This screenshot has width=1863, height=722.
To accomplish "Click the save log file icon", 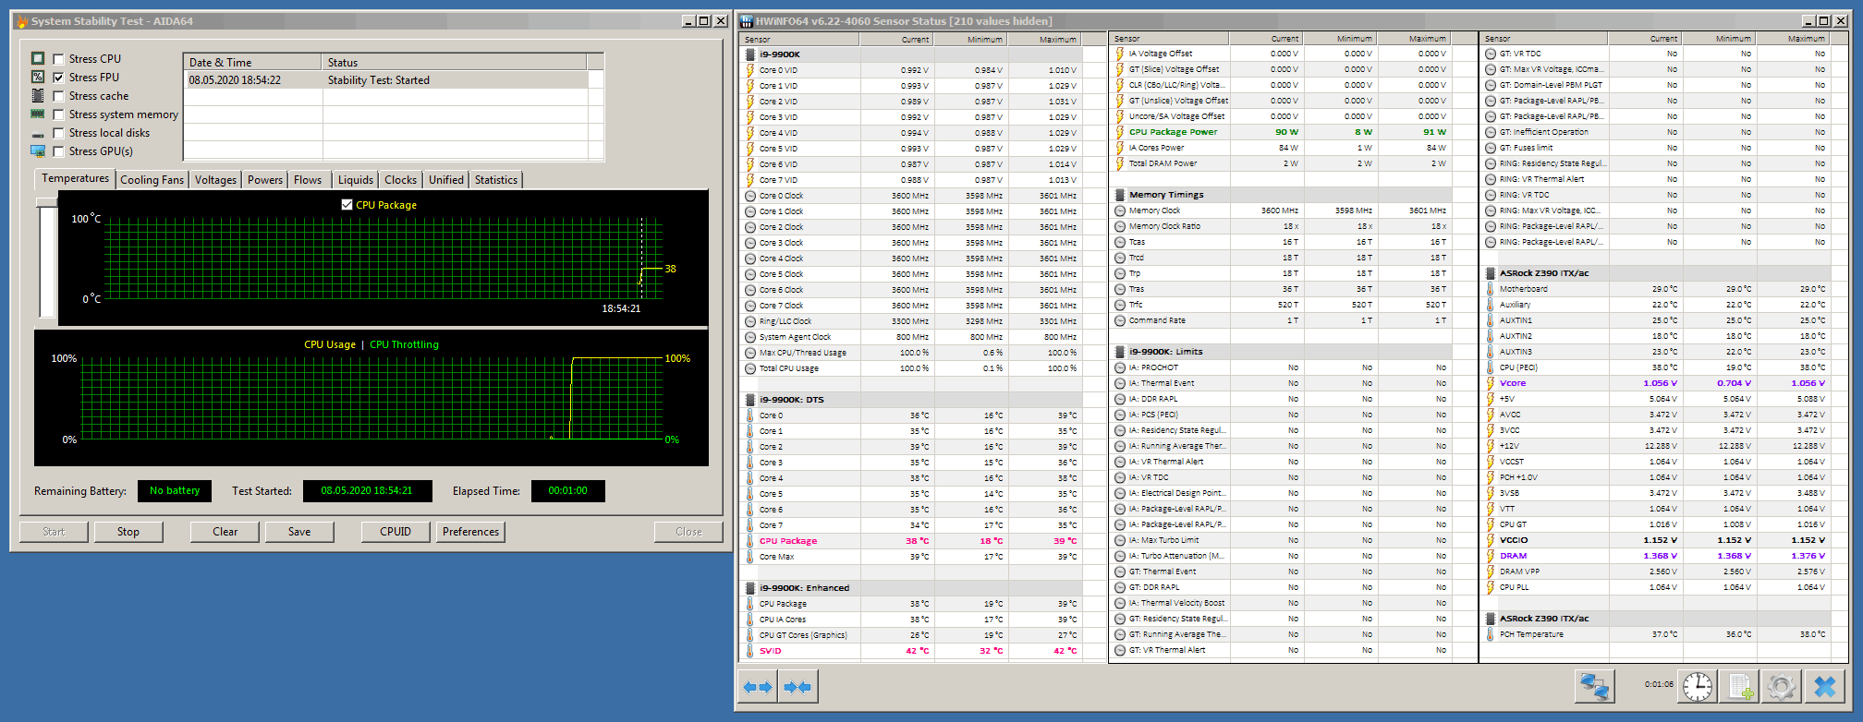I will [x=1740, y=687].
